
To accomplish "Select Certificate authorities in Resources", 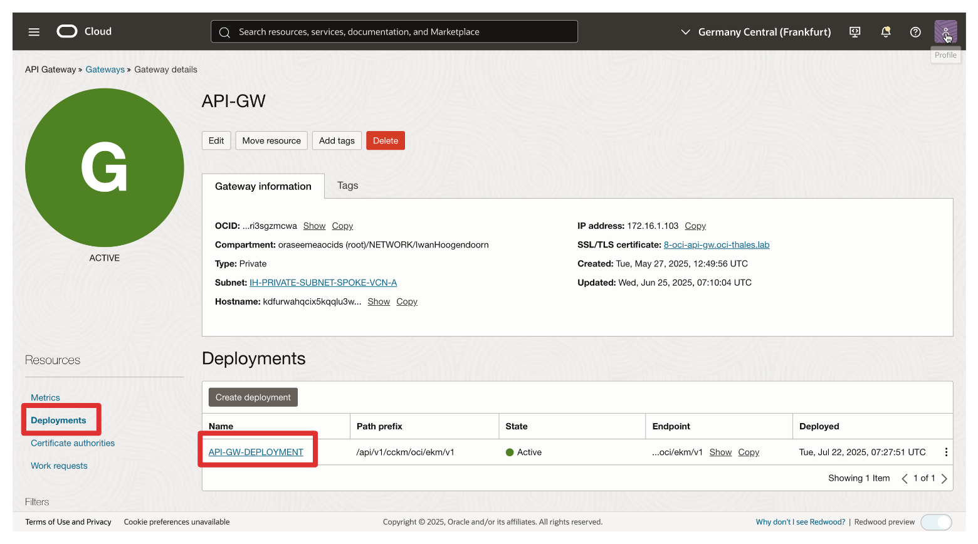I will tap(73, 443).
